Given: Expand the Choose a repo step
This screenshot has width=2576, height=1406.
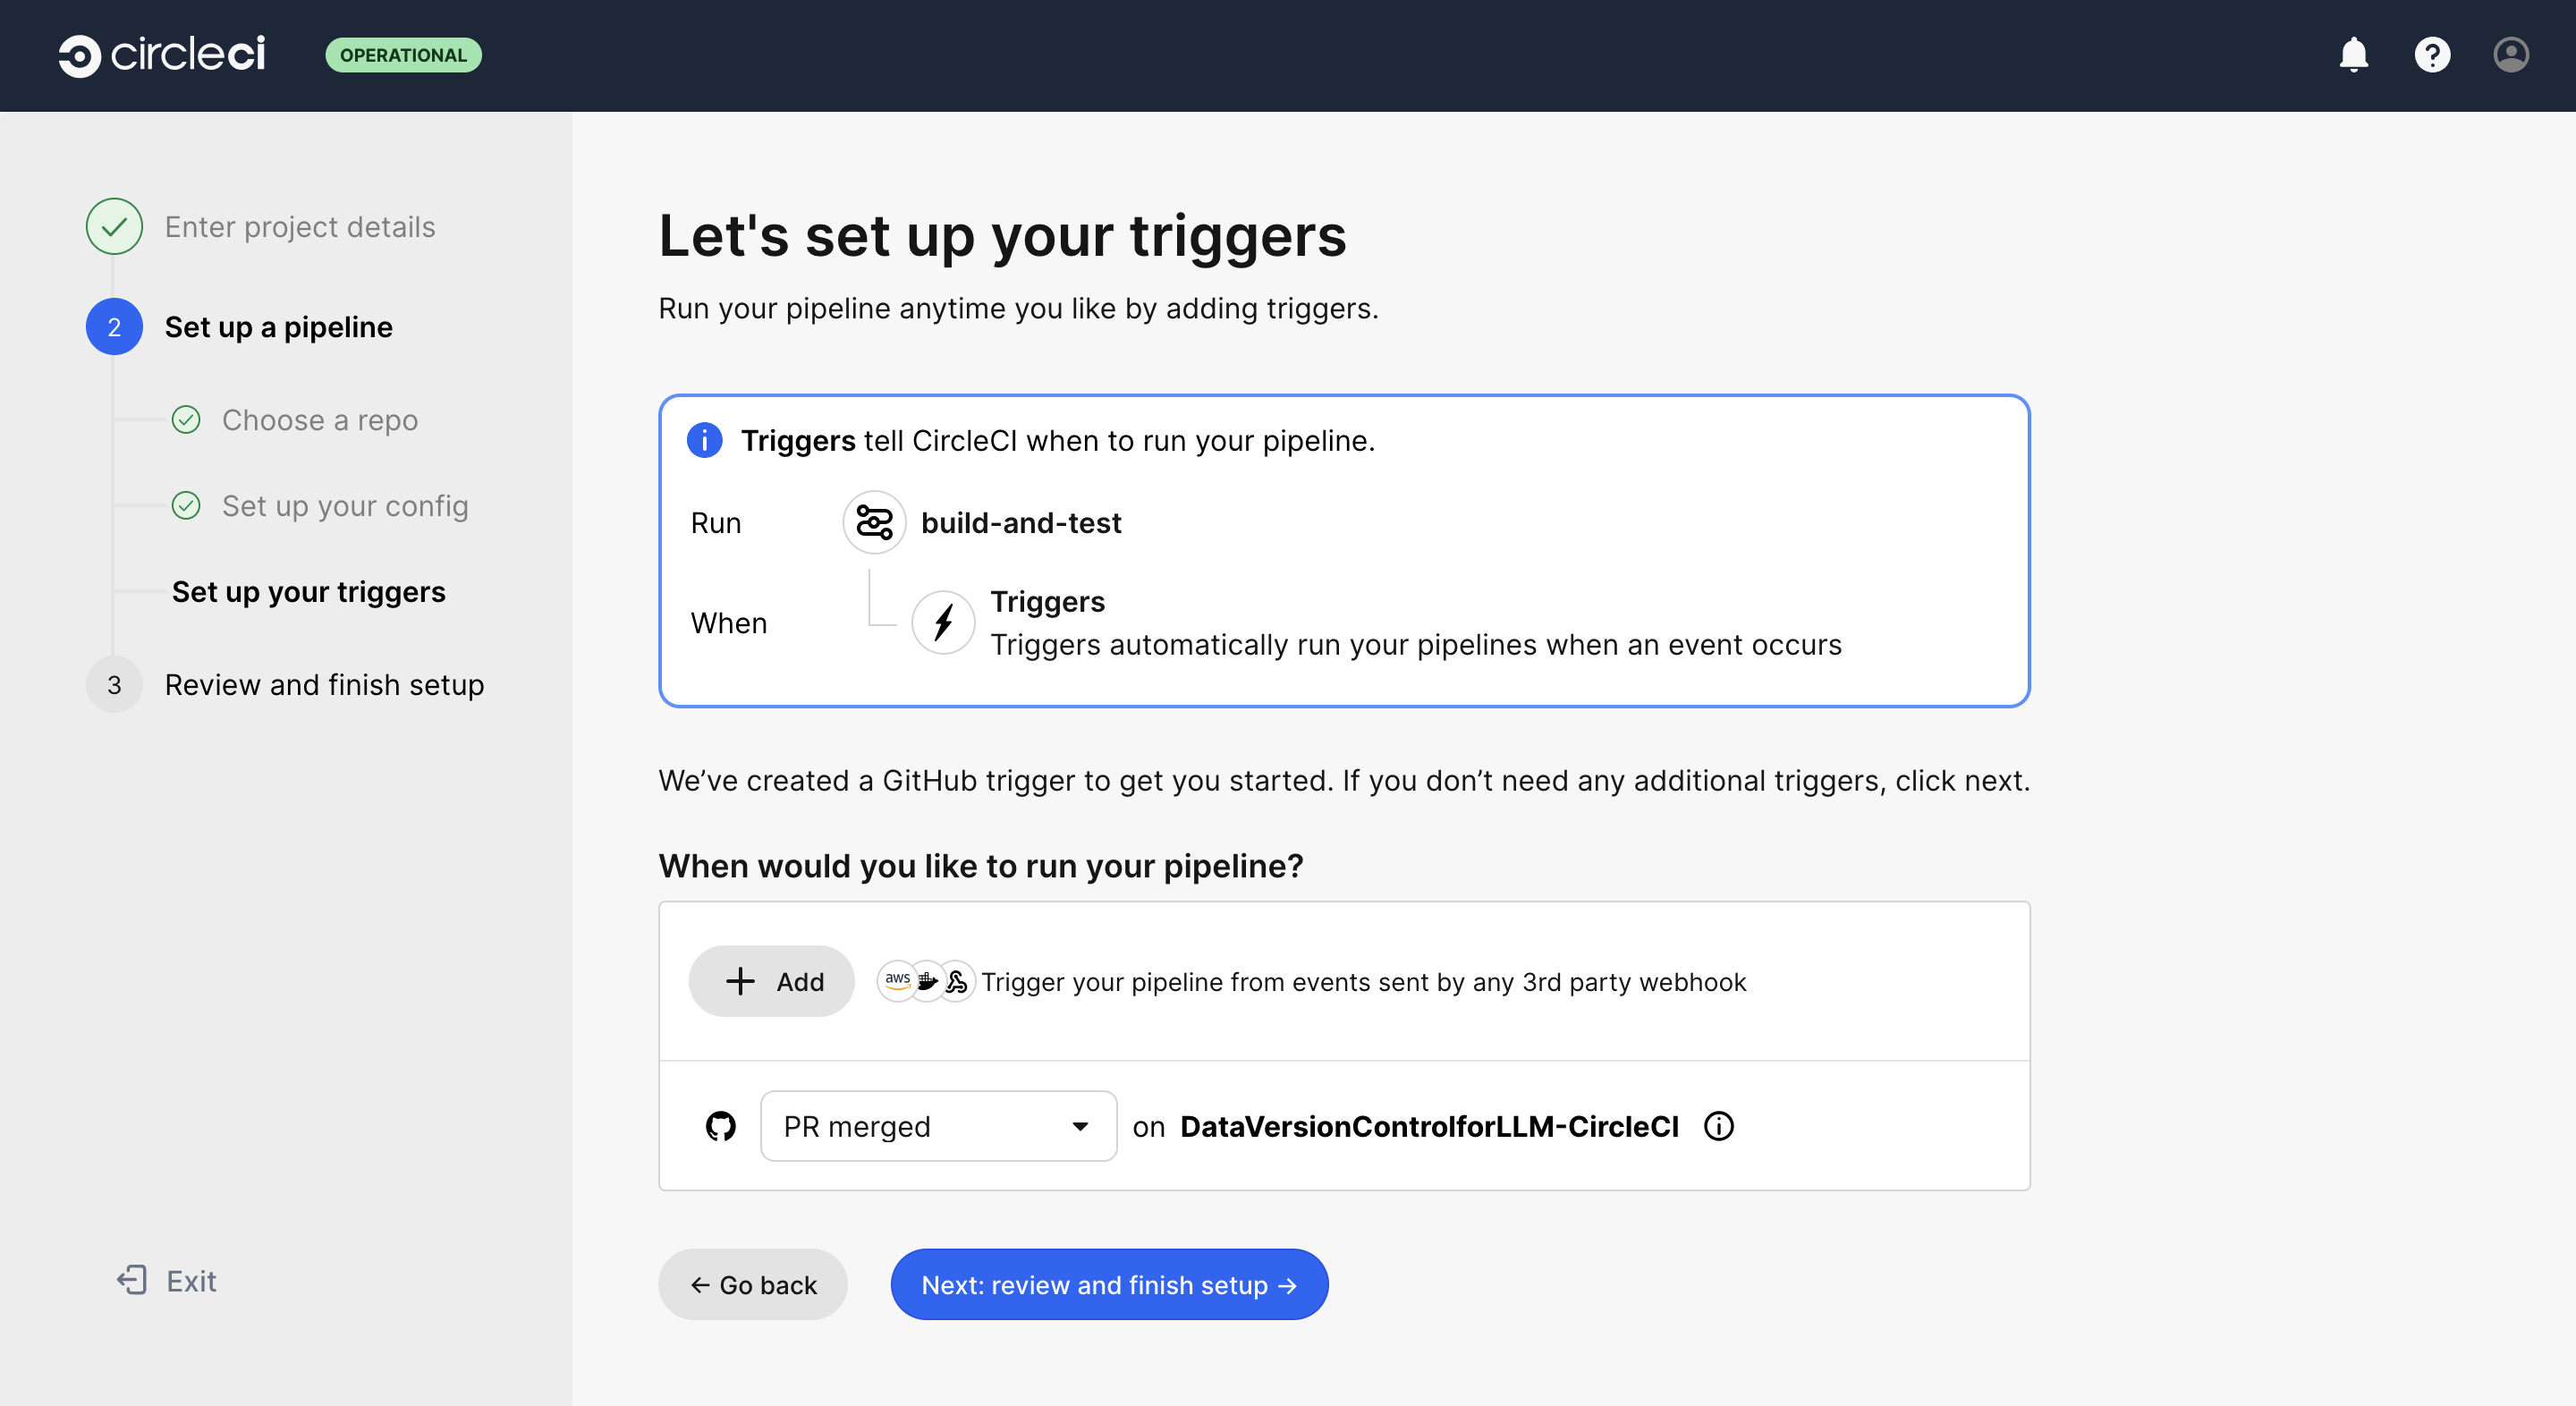Looking at the screenshot, I should coord(319,420).
